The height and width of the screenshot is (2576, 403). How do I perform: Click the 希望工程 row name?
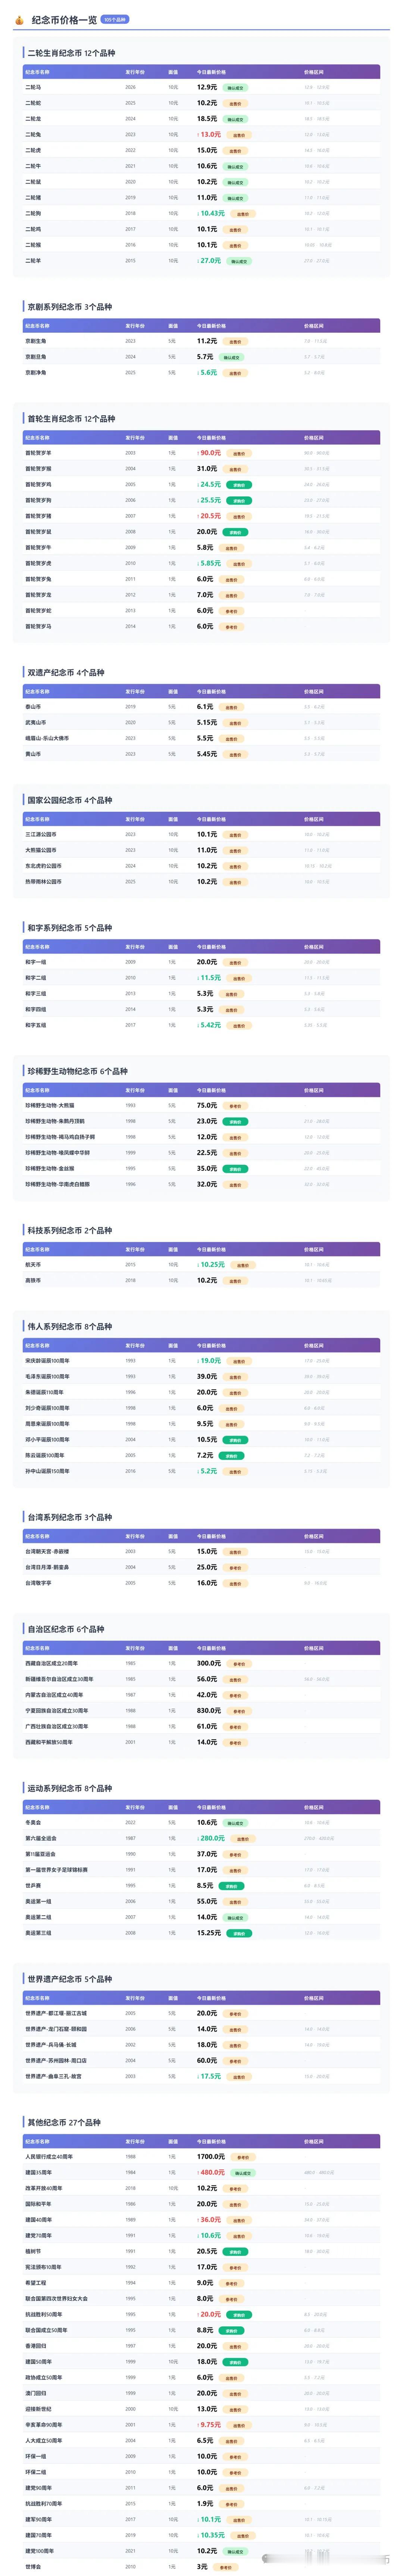(x=35, y=2283)
